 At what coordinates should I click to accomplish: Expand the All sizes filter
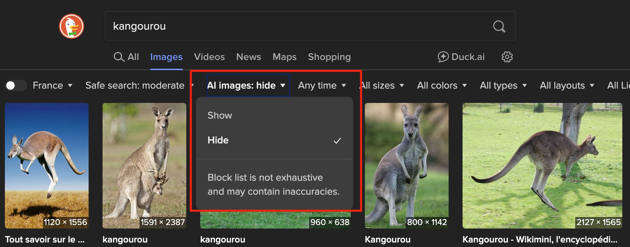[382, 85]
